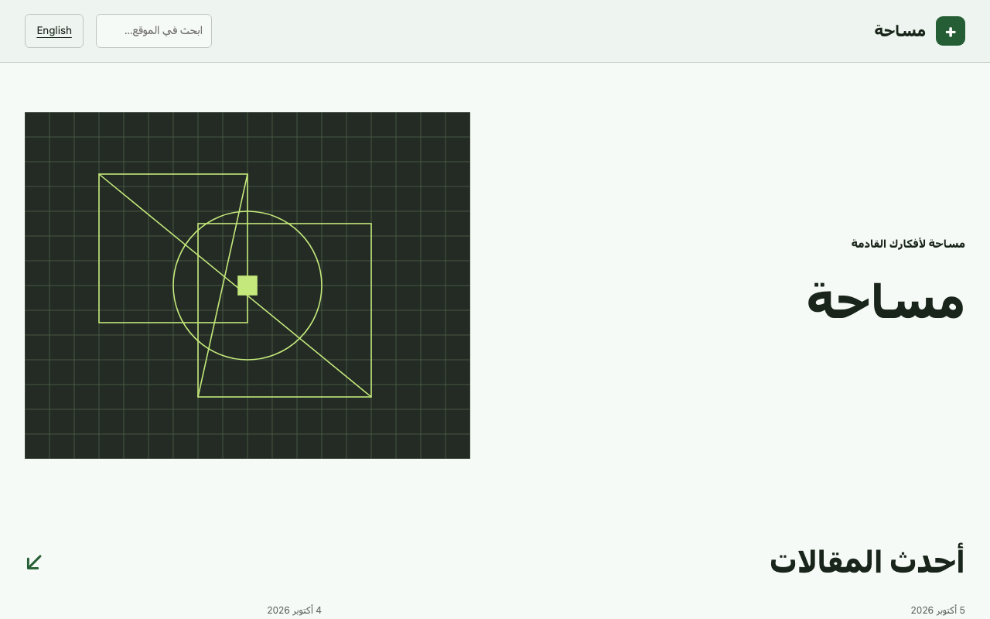Click the date 4 أكتوبر 2026
The width and height of the screenshot is (990, 619).
point(295,610)
